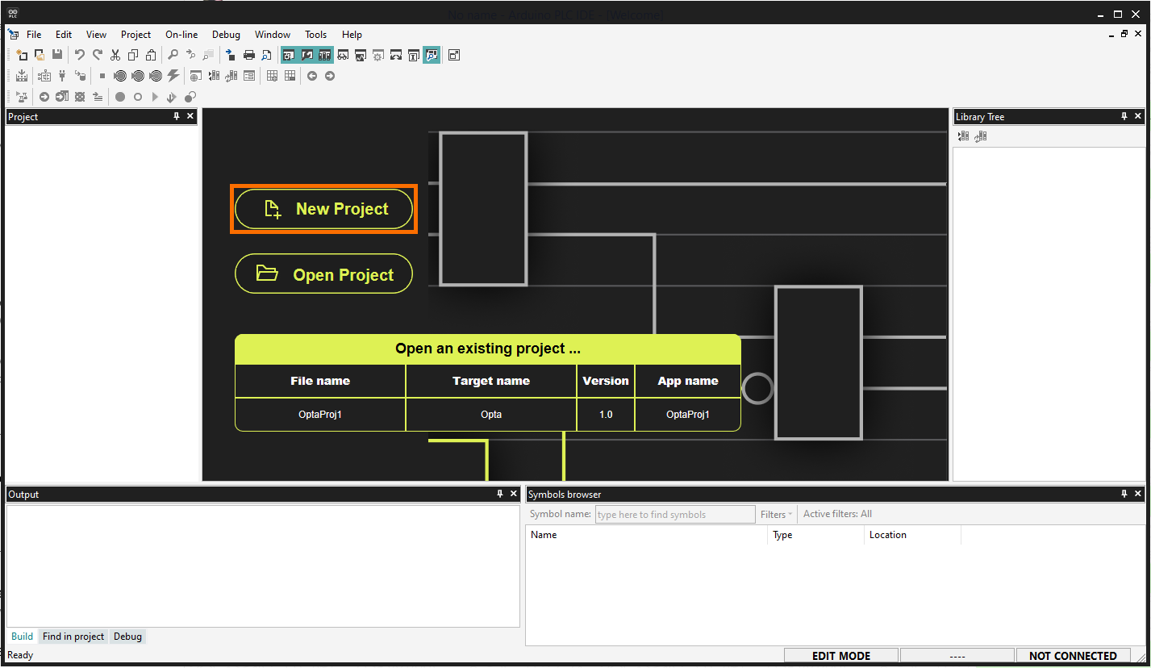Click the small stop square icon

[102, 76]
